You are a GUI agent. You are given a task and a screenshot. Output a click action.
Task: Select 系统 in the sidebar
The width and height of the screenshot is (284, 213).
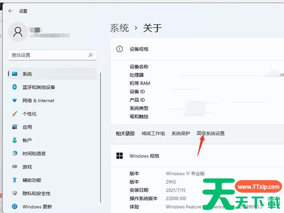pos(53,74)
